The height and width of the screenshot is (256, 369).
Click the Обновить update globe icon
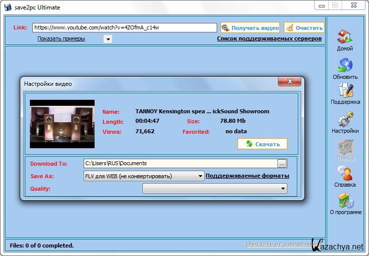click(x=345, y=65)
